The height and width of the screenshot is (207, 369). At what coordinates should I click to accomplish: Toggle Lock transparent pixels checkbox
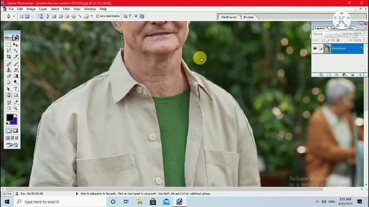[x=323, y=40]
